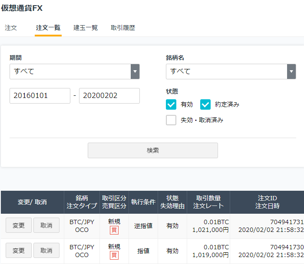
Task: Click 有効 status in 逆指値 row
Action: pos(172,226)
